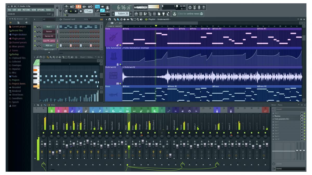Open the Pattern 28 selector dropdown

coord(121,14)
